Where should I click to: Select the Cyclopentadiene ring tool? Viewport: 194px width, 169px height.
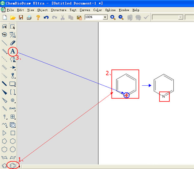coord(5,165)
